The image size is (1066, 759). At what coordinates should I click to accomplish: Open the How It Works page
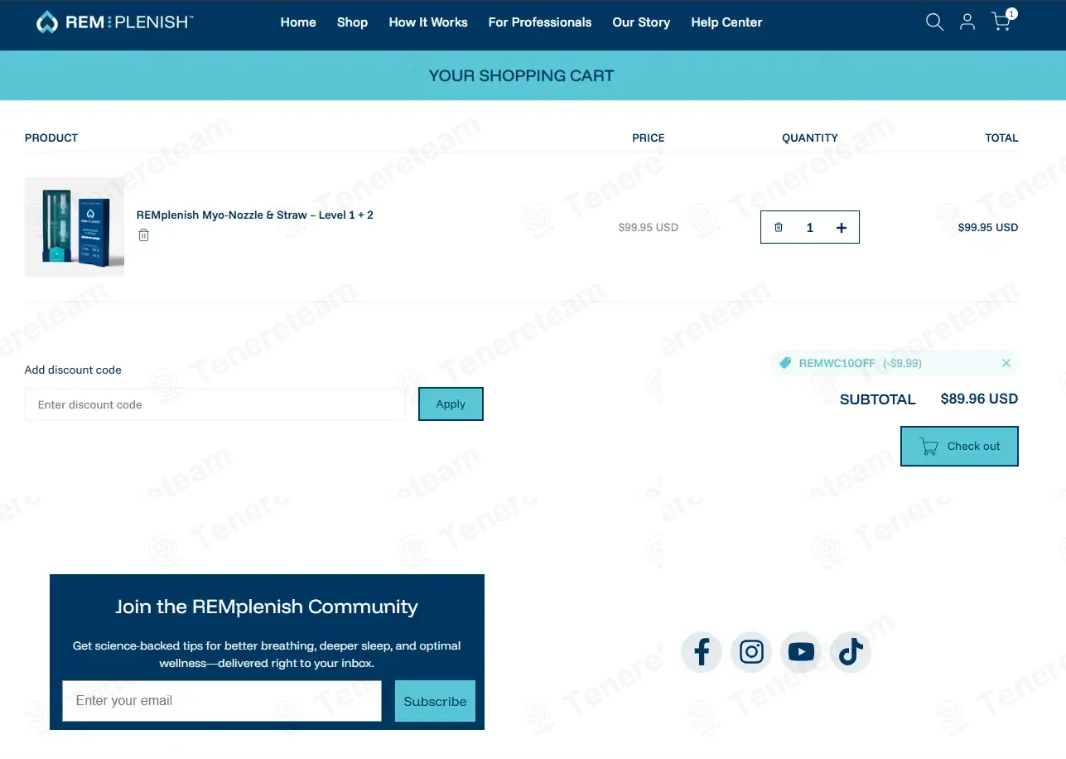click(x=428, y=22)
